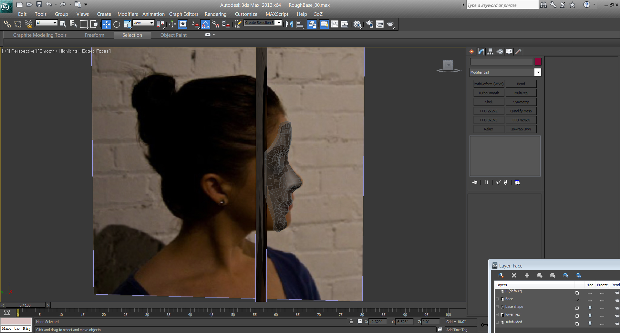The height and width of the screenshot is (333, 620).
Task: Open the Select by Name dialog
Action: pyautogui.click(x=73, y=24)
